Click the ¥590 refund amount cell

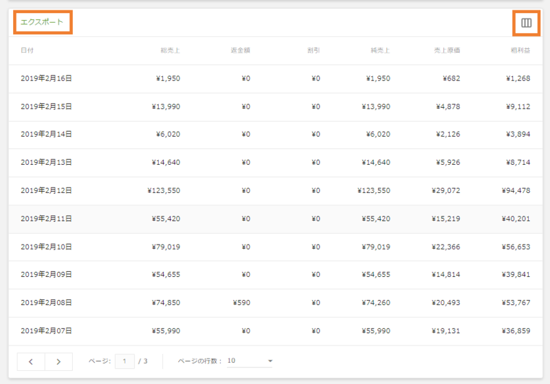coord(241,302)
